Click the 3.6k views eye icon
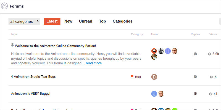Image resolution: width=221 pixels, height=110 pixels. 209,54
